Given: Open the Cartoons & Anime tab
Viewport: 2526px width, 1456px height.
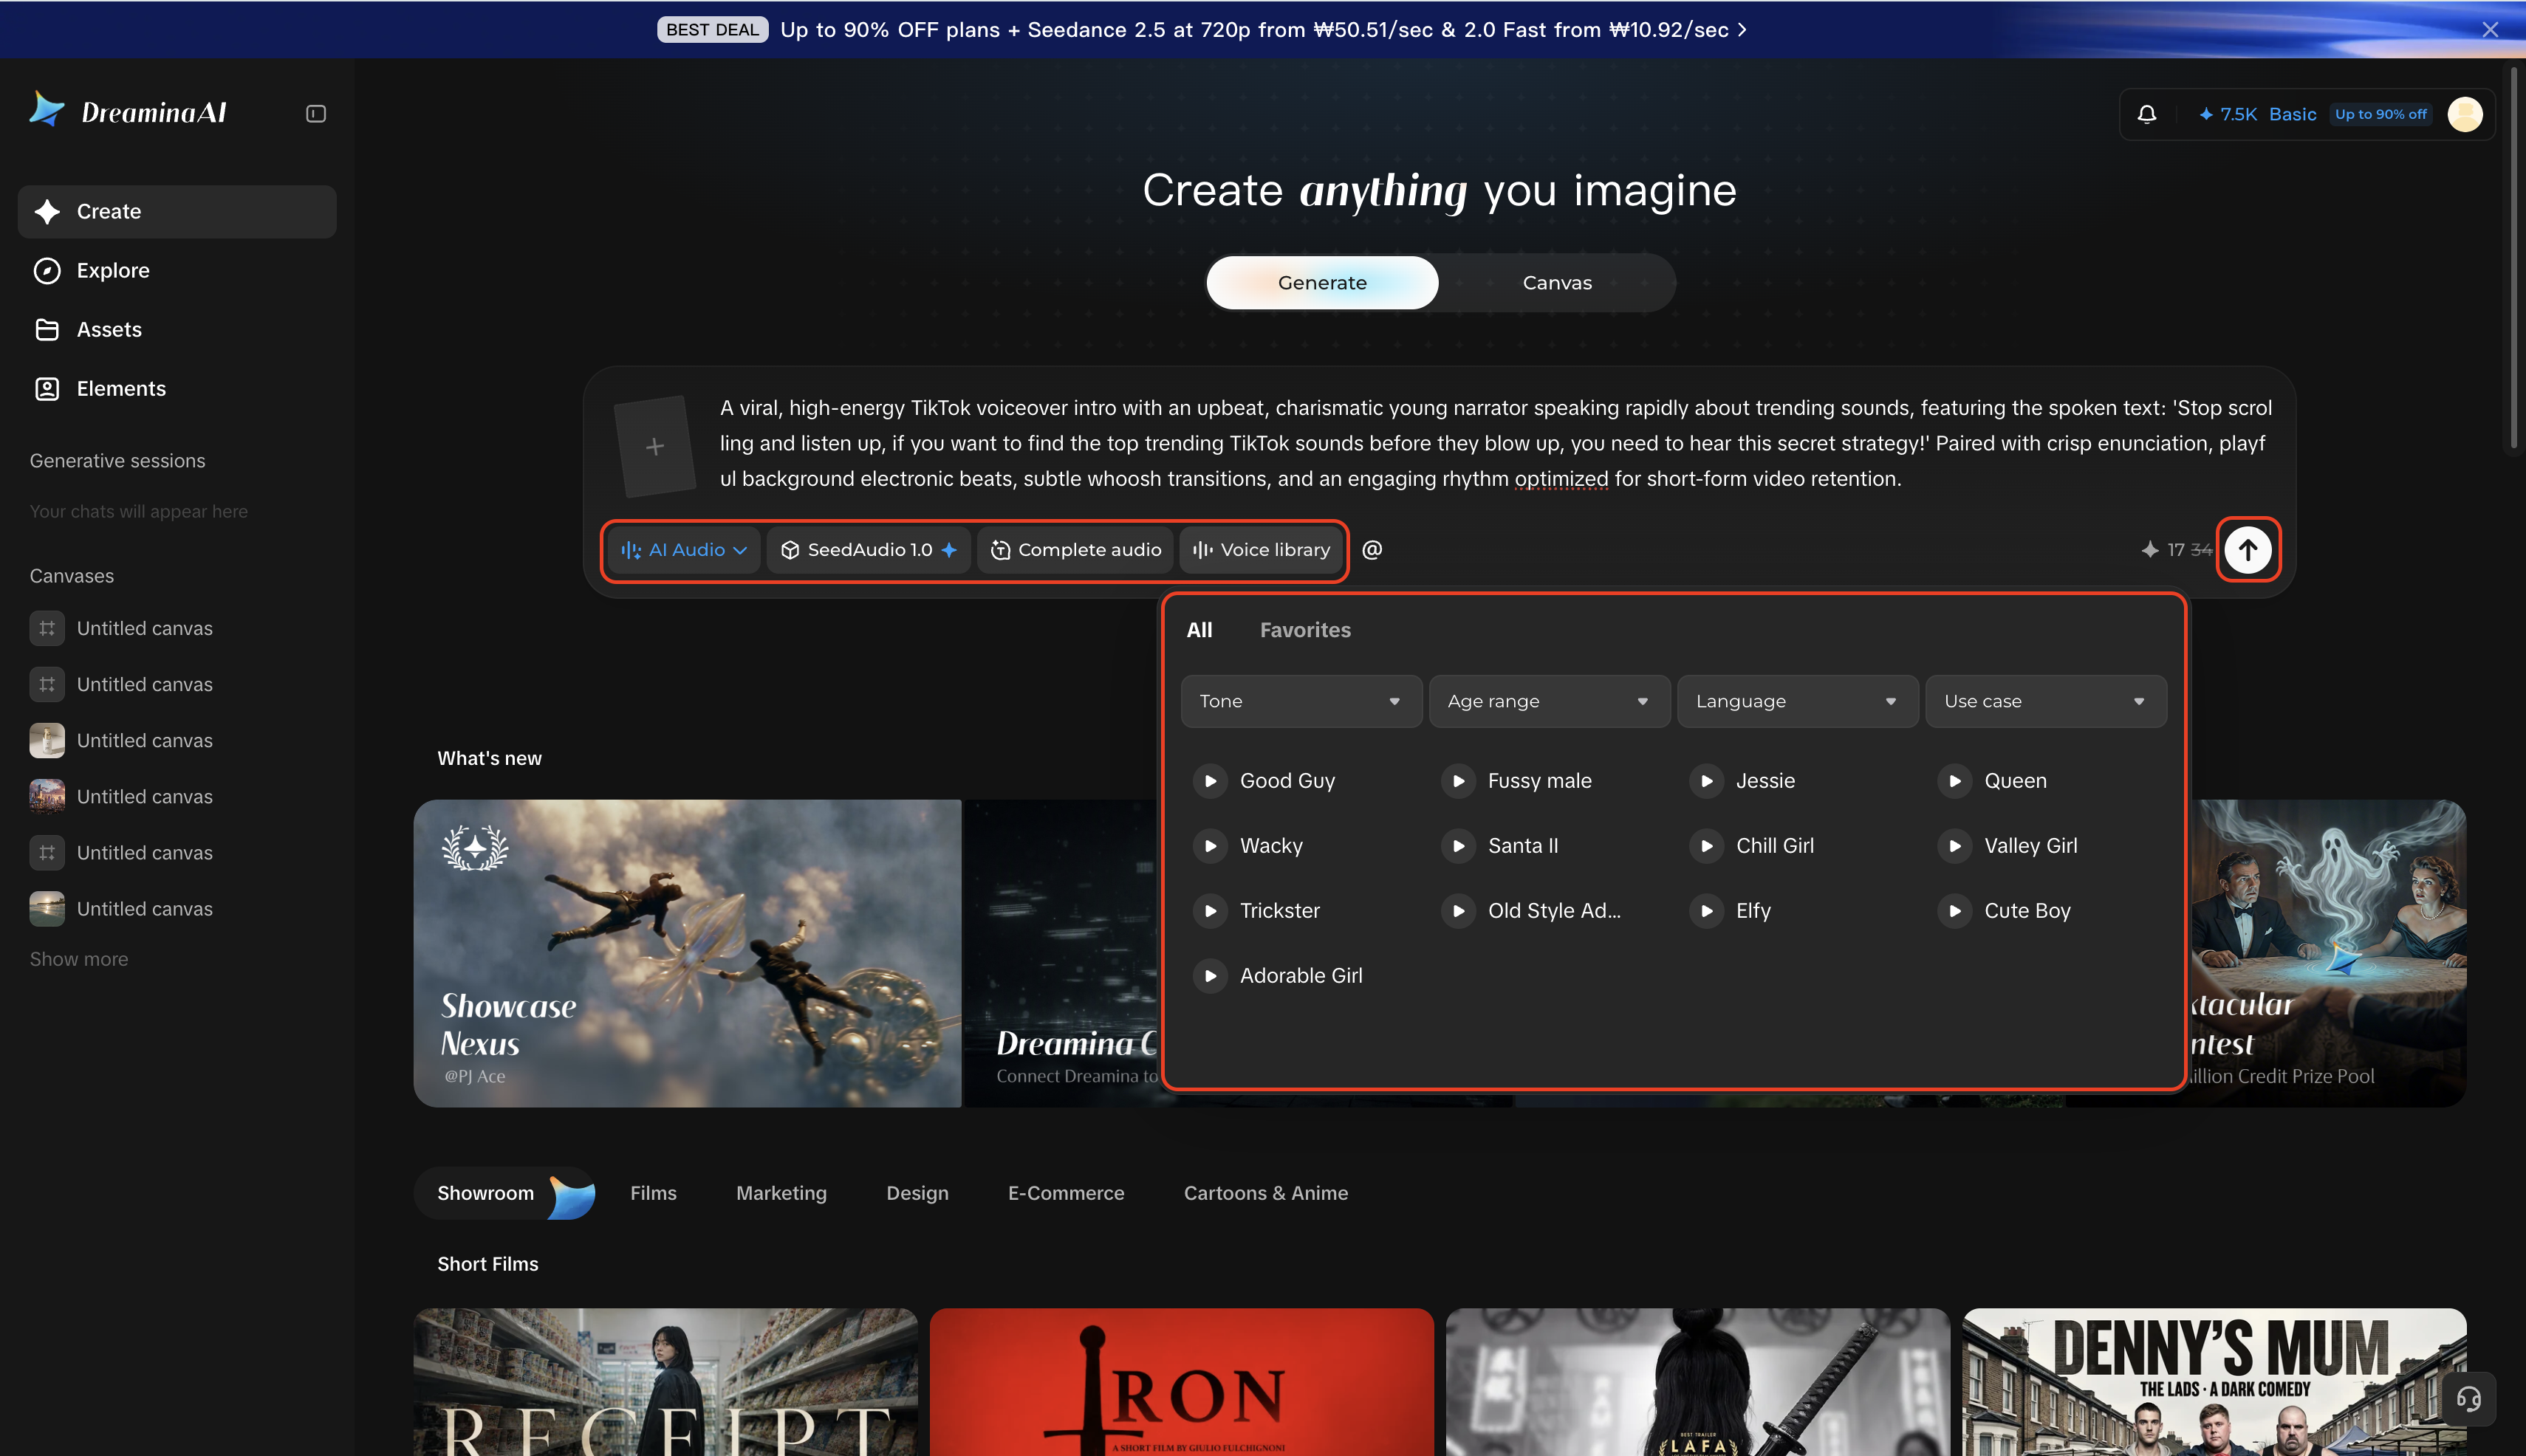Looking at the screenshot, I should tap(1265, 1193).
